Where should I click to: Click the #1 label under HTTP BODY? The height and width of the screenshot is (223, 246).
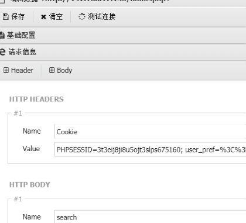tap(18, 199)
